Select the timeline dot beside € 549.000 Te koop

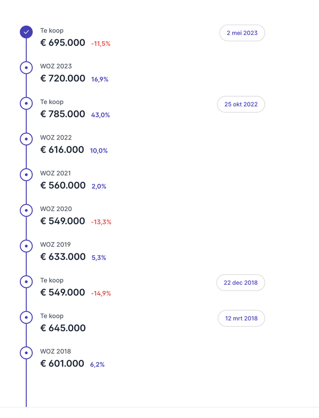(x=26, y=282)
